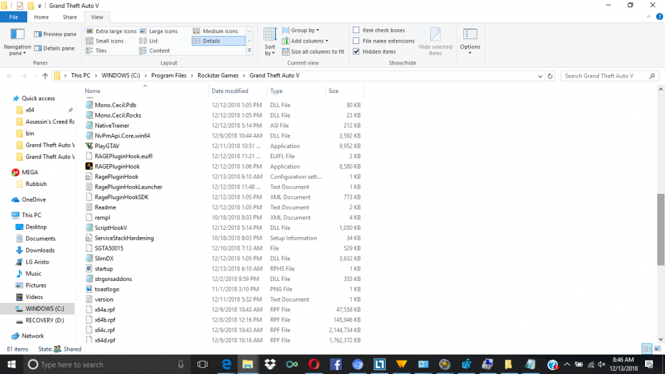Uncheck Hidden items
This screenshot has height=374, width=665.
click(356, 51)
